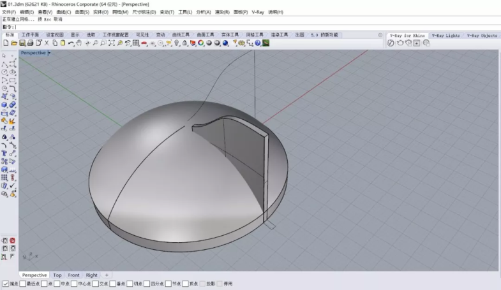Screen dimensions: 501x290
Task: Click the Print icon in toolbar
Action: click(30, 43)
